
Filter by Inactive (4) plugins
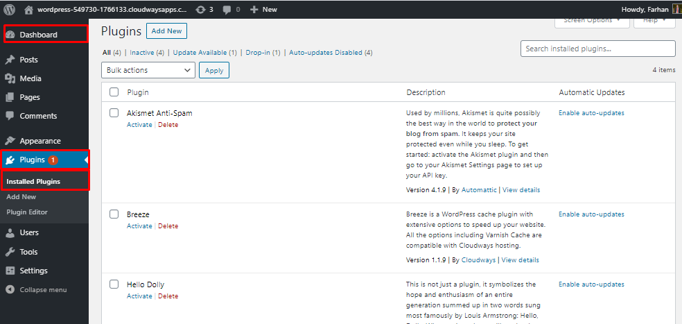tap(147, 52)
